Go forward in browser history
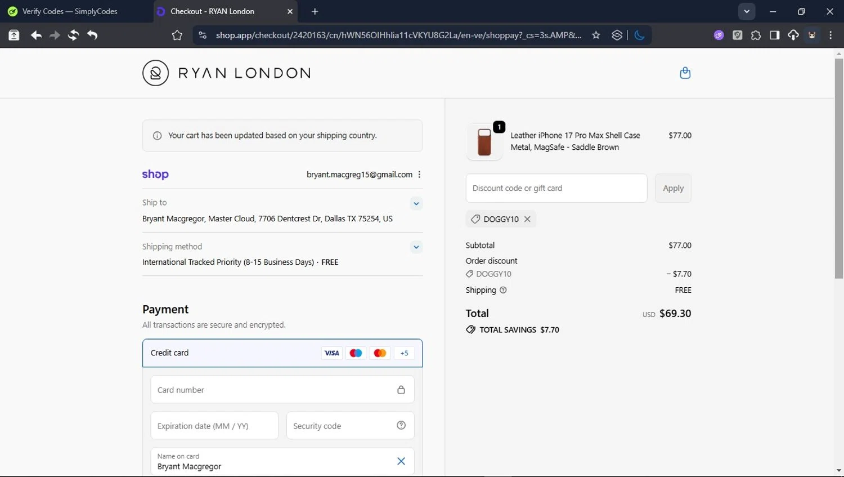The height and width of the screenshot is (477, 844). 55,35
